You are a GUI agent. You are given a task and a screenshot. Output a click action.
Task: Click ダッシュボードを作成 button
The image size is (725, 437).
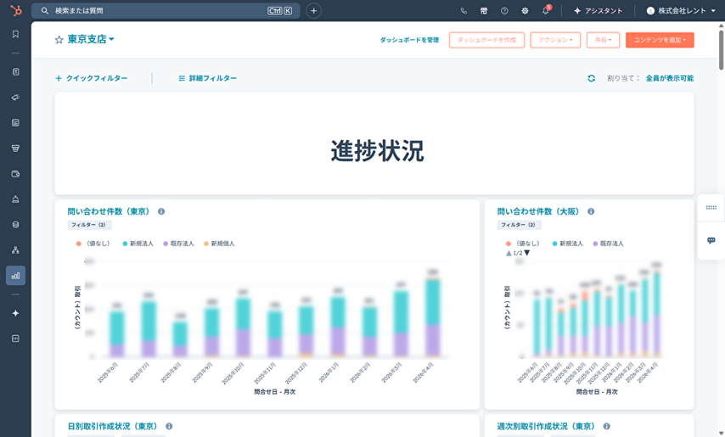tap(486, 40)
